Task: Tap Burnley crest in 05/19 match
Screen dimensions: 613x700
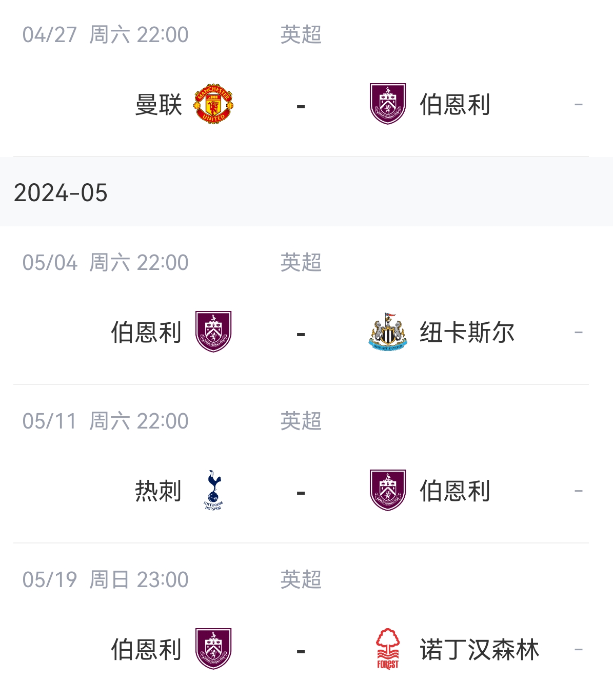Action: tap(213, 649)
